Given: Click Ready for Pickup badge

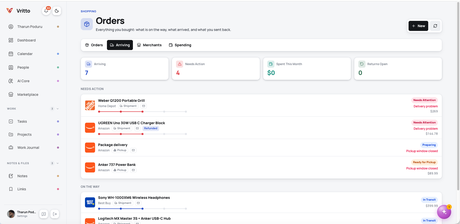Looking at the screenshot, I should pos(424,162).
